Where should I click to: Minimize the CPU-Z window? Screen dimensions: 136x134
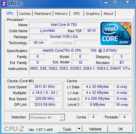106,2
